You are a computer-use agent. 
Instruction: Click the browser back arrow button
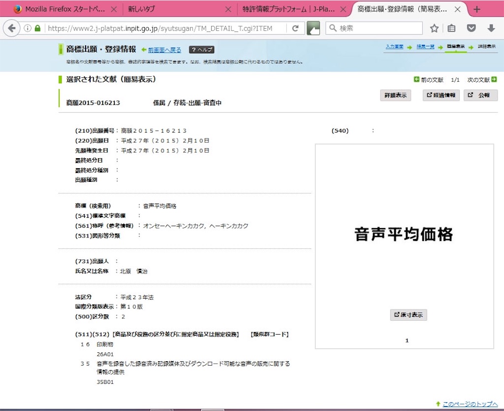click(12, 28)
